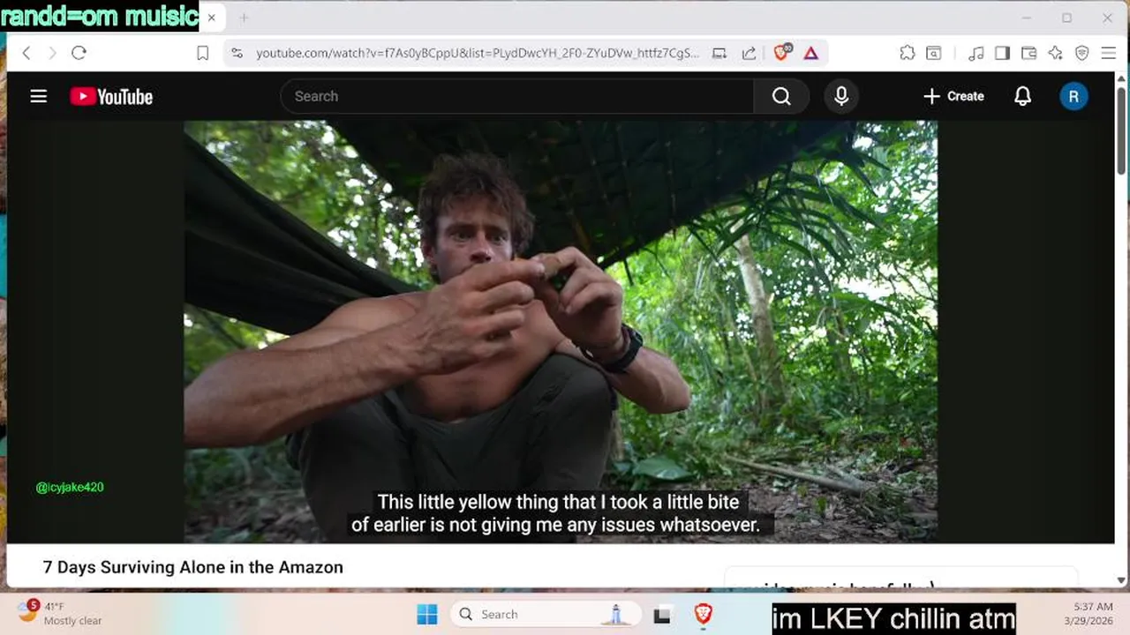Viewport: 1130px width, 635px height.
Task: Start voice search with the microphone
Action: (841, 96)
